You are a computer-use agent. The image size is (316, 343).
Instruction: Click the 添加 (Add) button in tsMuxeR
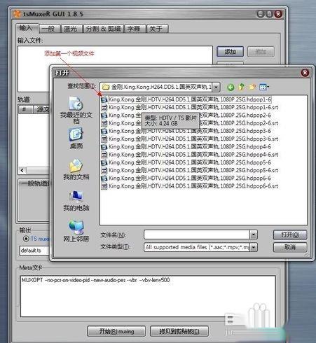pos(230,52)
